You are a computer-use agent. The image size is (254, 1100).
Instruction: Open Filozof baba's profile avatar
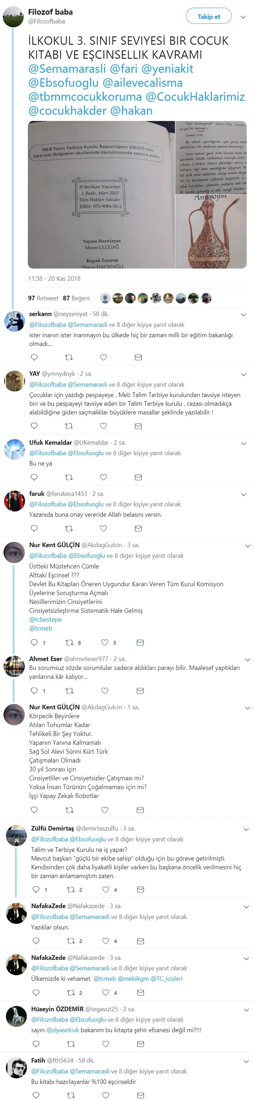point(13,17)
